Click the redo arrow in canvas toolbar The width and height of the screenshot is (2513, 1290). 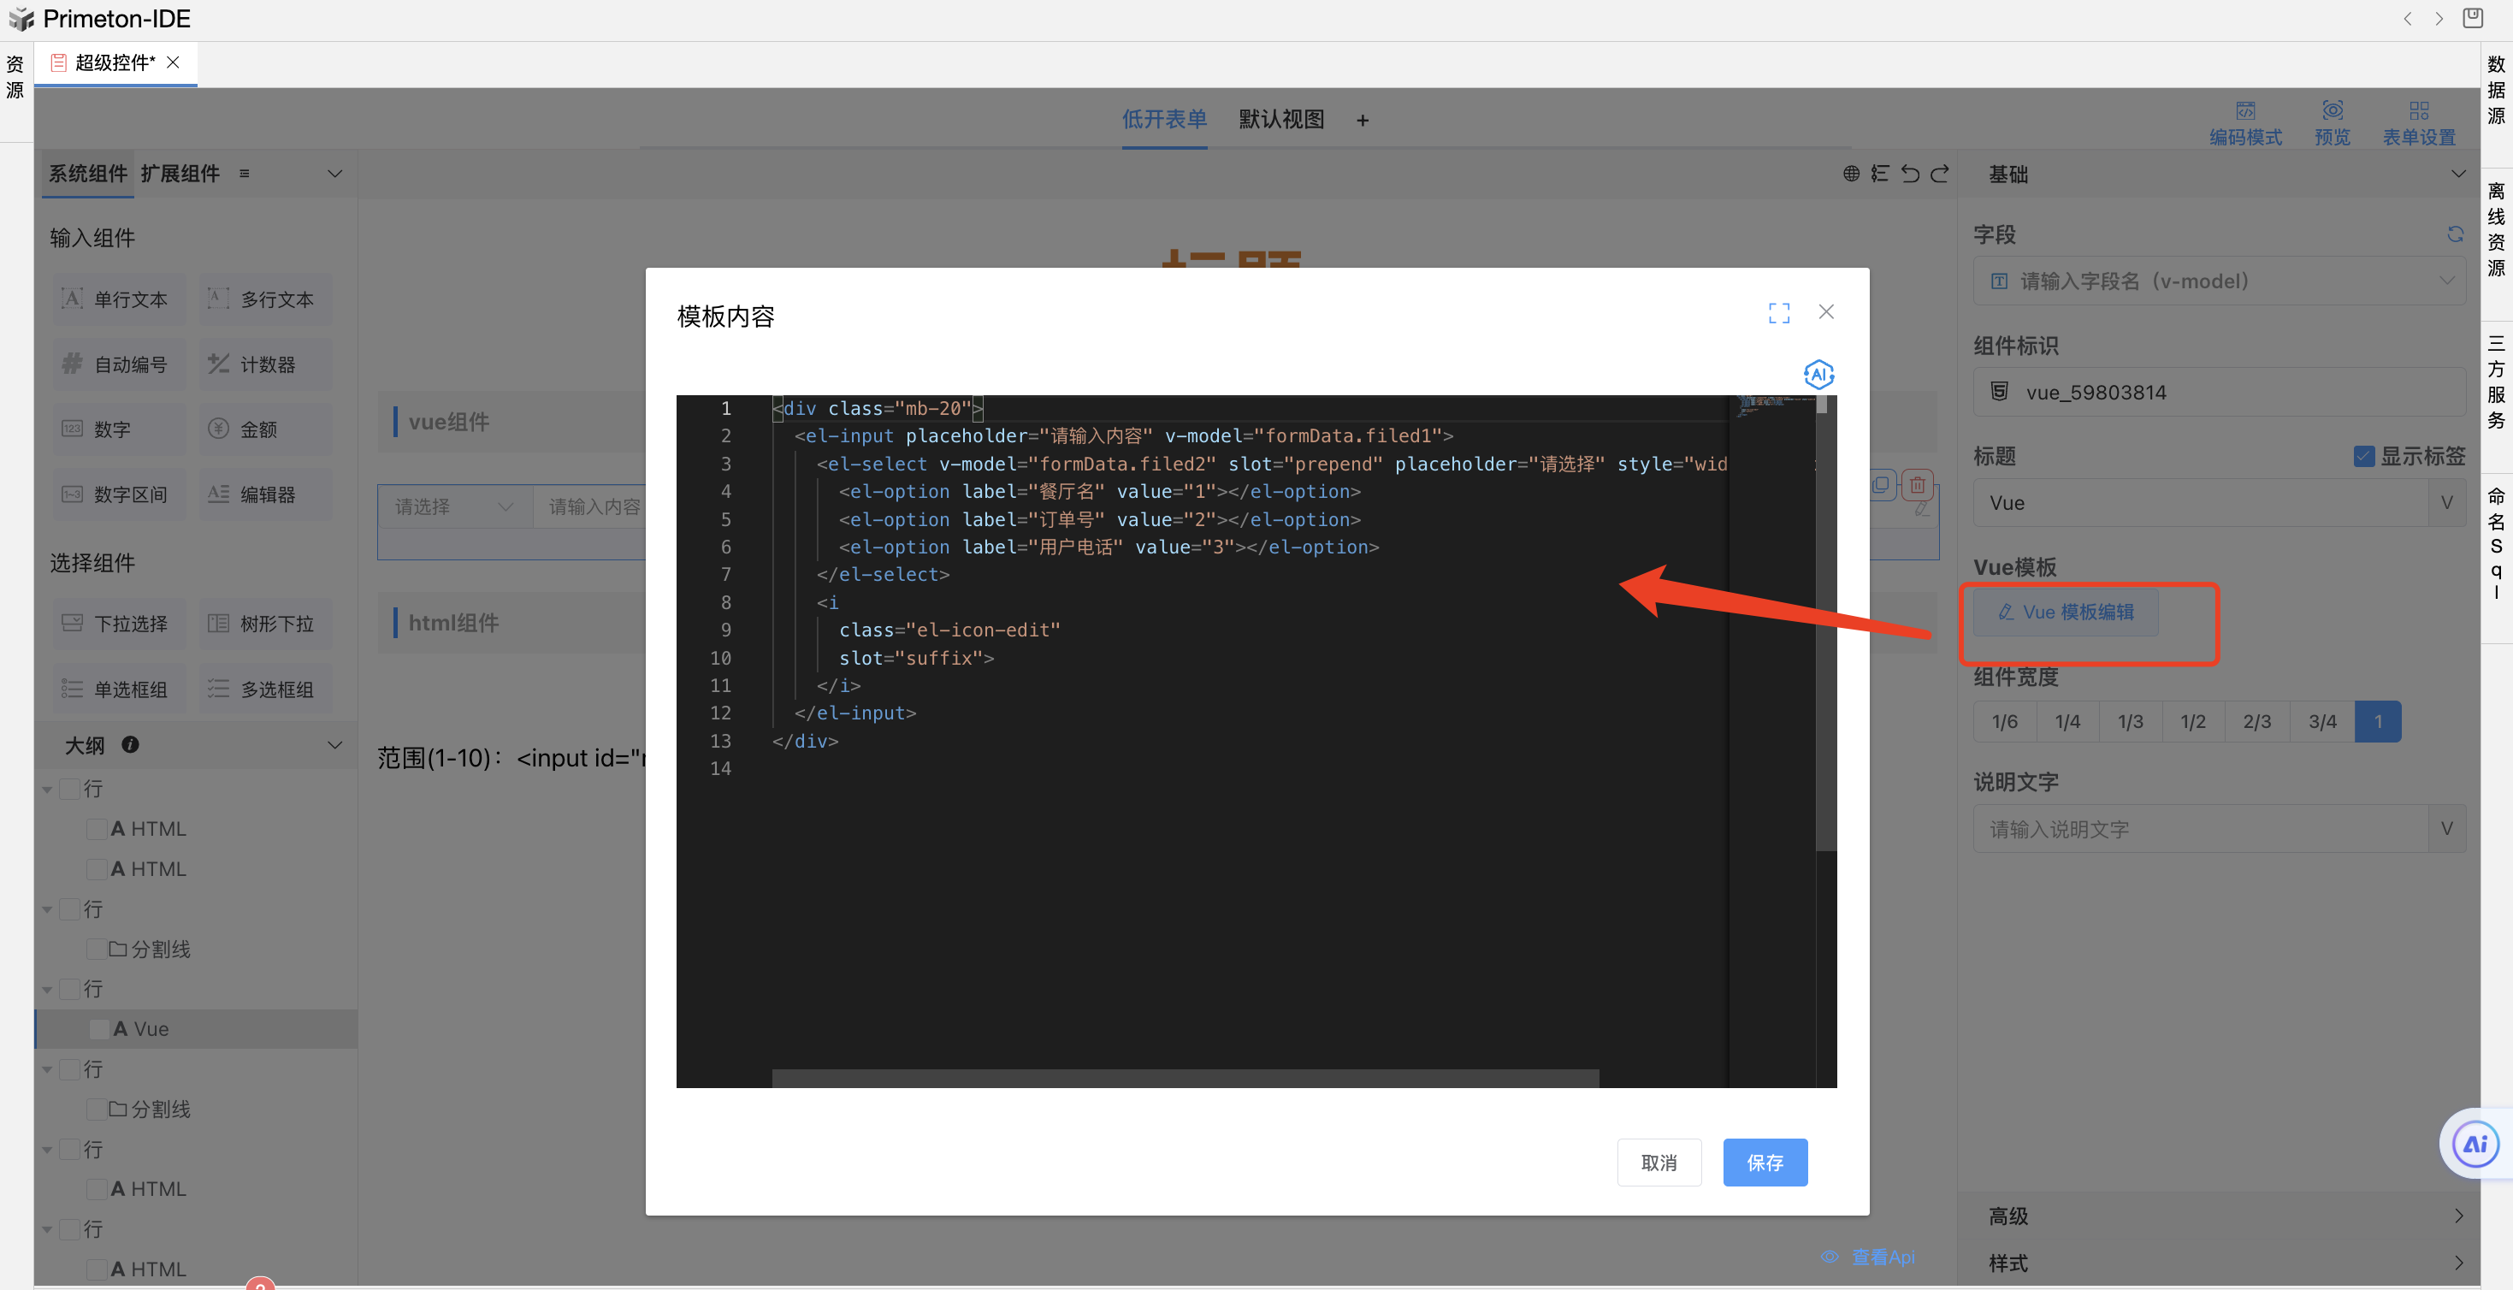coord(1939,174)
